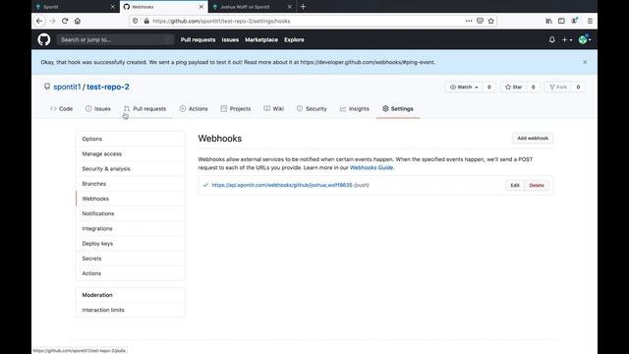The height and width of the screenshot is (354, 629).
Task: Open user avatar profile menu
Action: pos(585,39)
